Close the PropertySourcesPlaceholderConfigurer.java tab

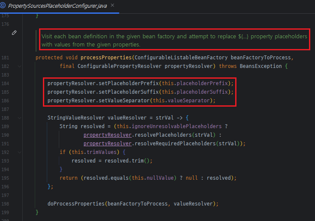pyautogui.click(x=112, y=6)
